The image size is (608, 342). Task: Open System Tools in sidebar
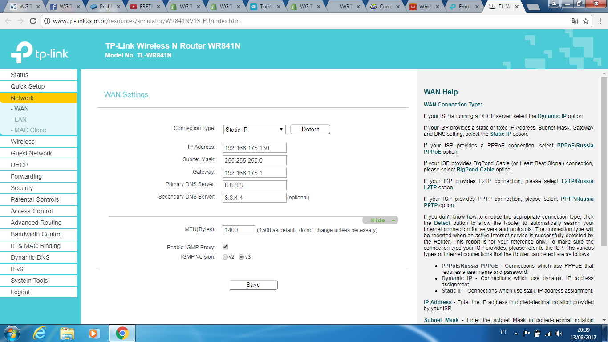point(38,281)
